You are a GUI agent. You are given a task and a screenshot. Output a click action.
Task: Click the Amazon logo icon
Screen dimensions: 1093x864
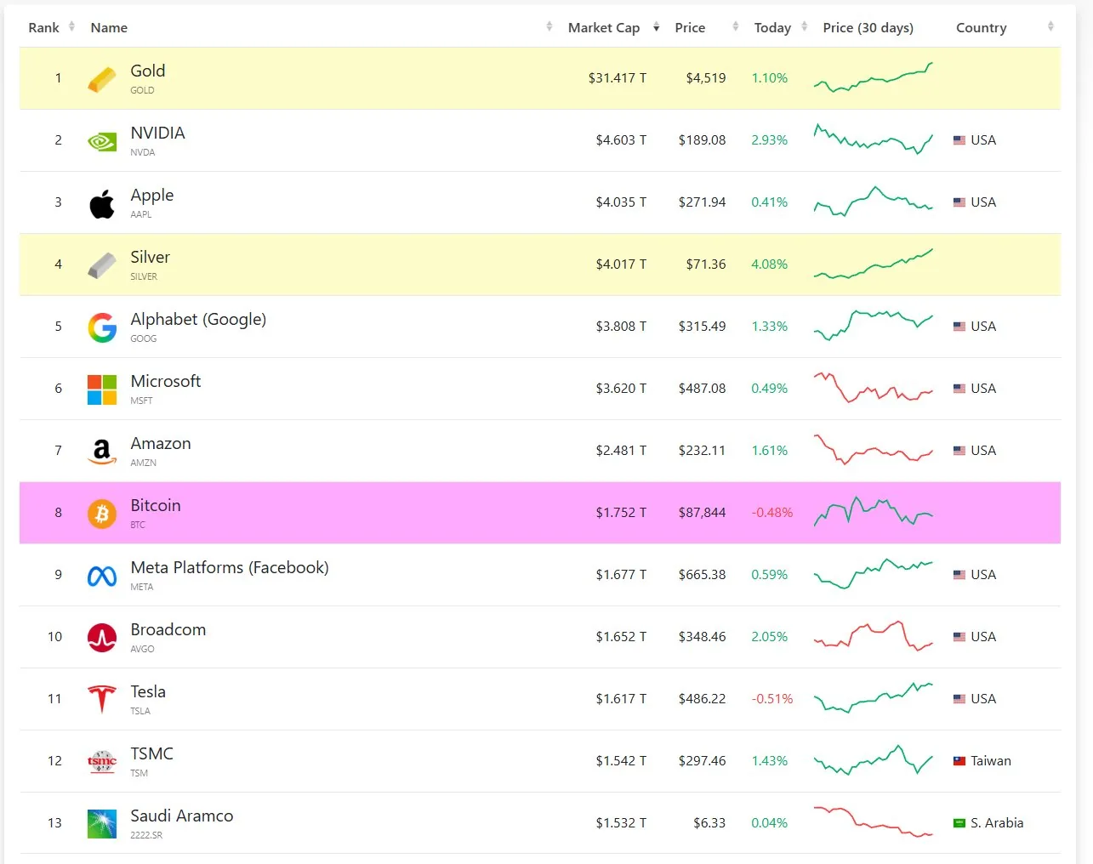pos(102,452)
